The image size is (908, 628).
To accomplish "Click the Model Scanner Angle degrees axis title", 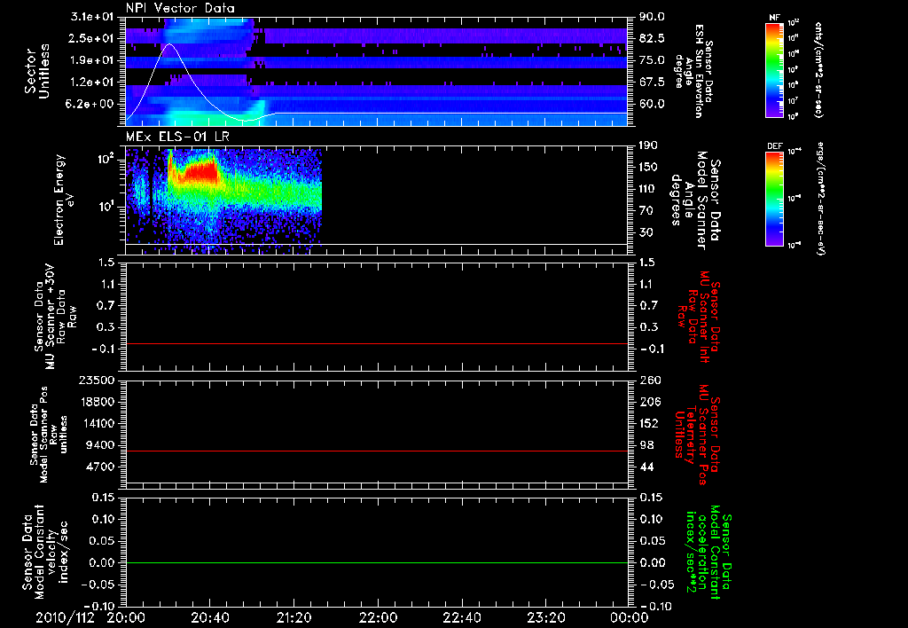I will point(695,200).
